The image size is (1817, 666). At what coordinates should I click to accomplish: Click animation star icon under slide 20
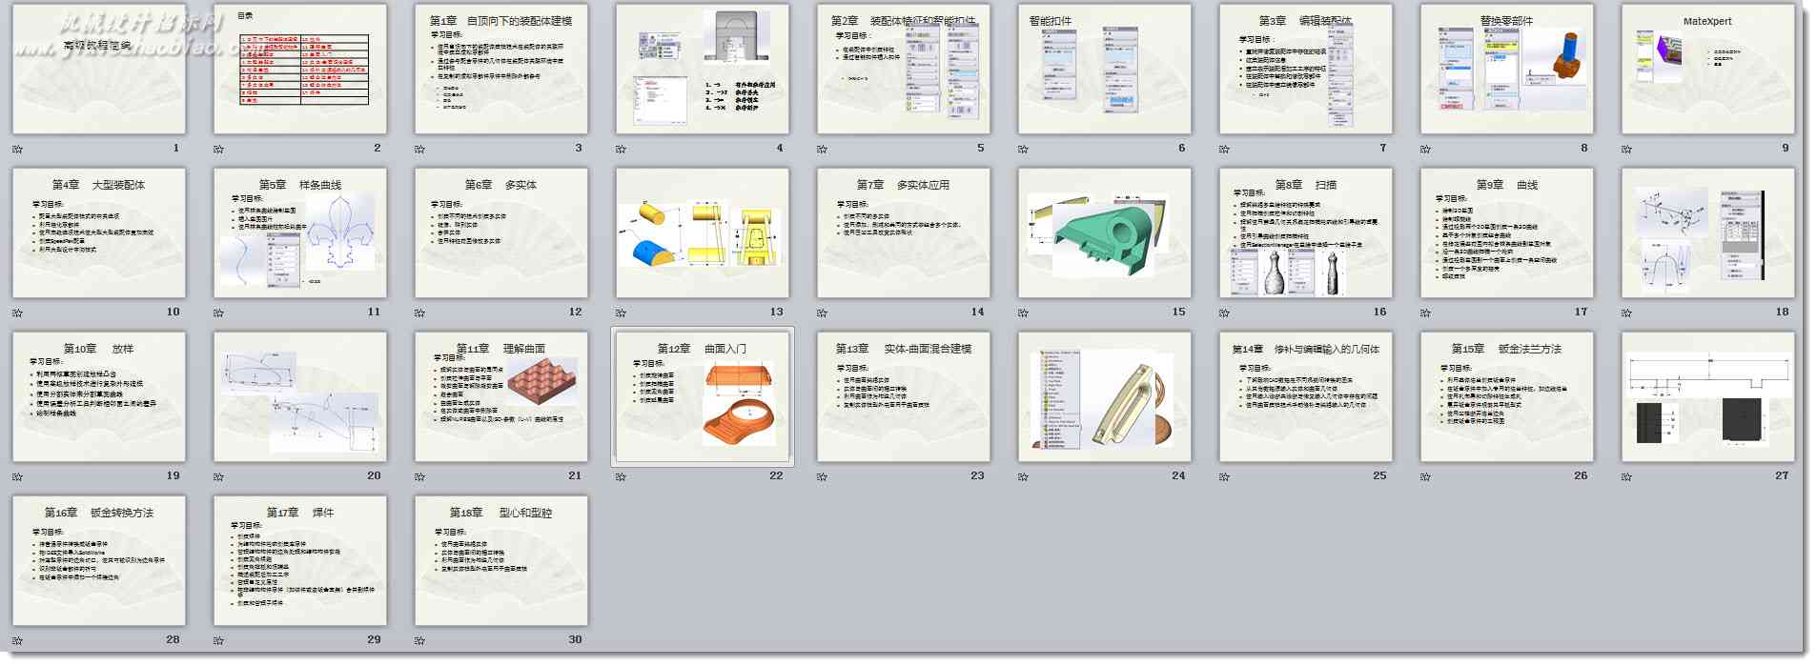coord(218,477)
